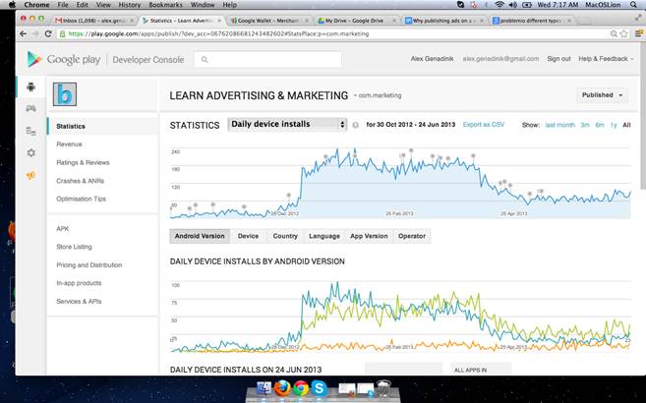Open the Bookmarks menu in menu bar

click(165, 5)
